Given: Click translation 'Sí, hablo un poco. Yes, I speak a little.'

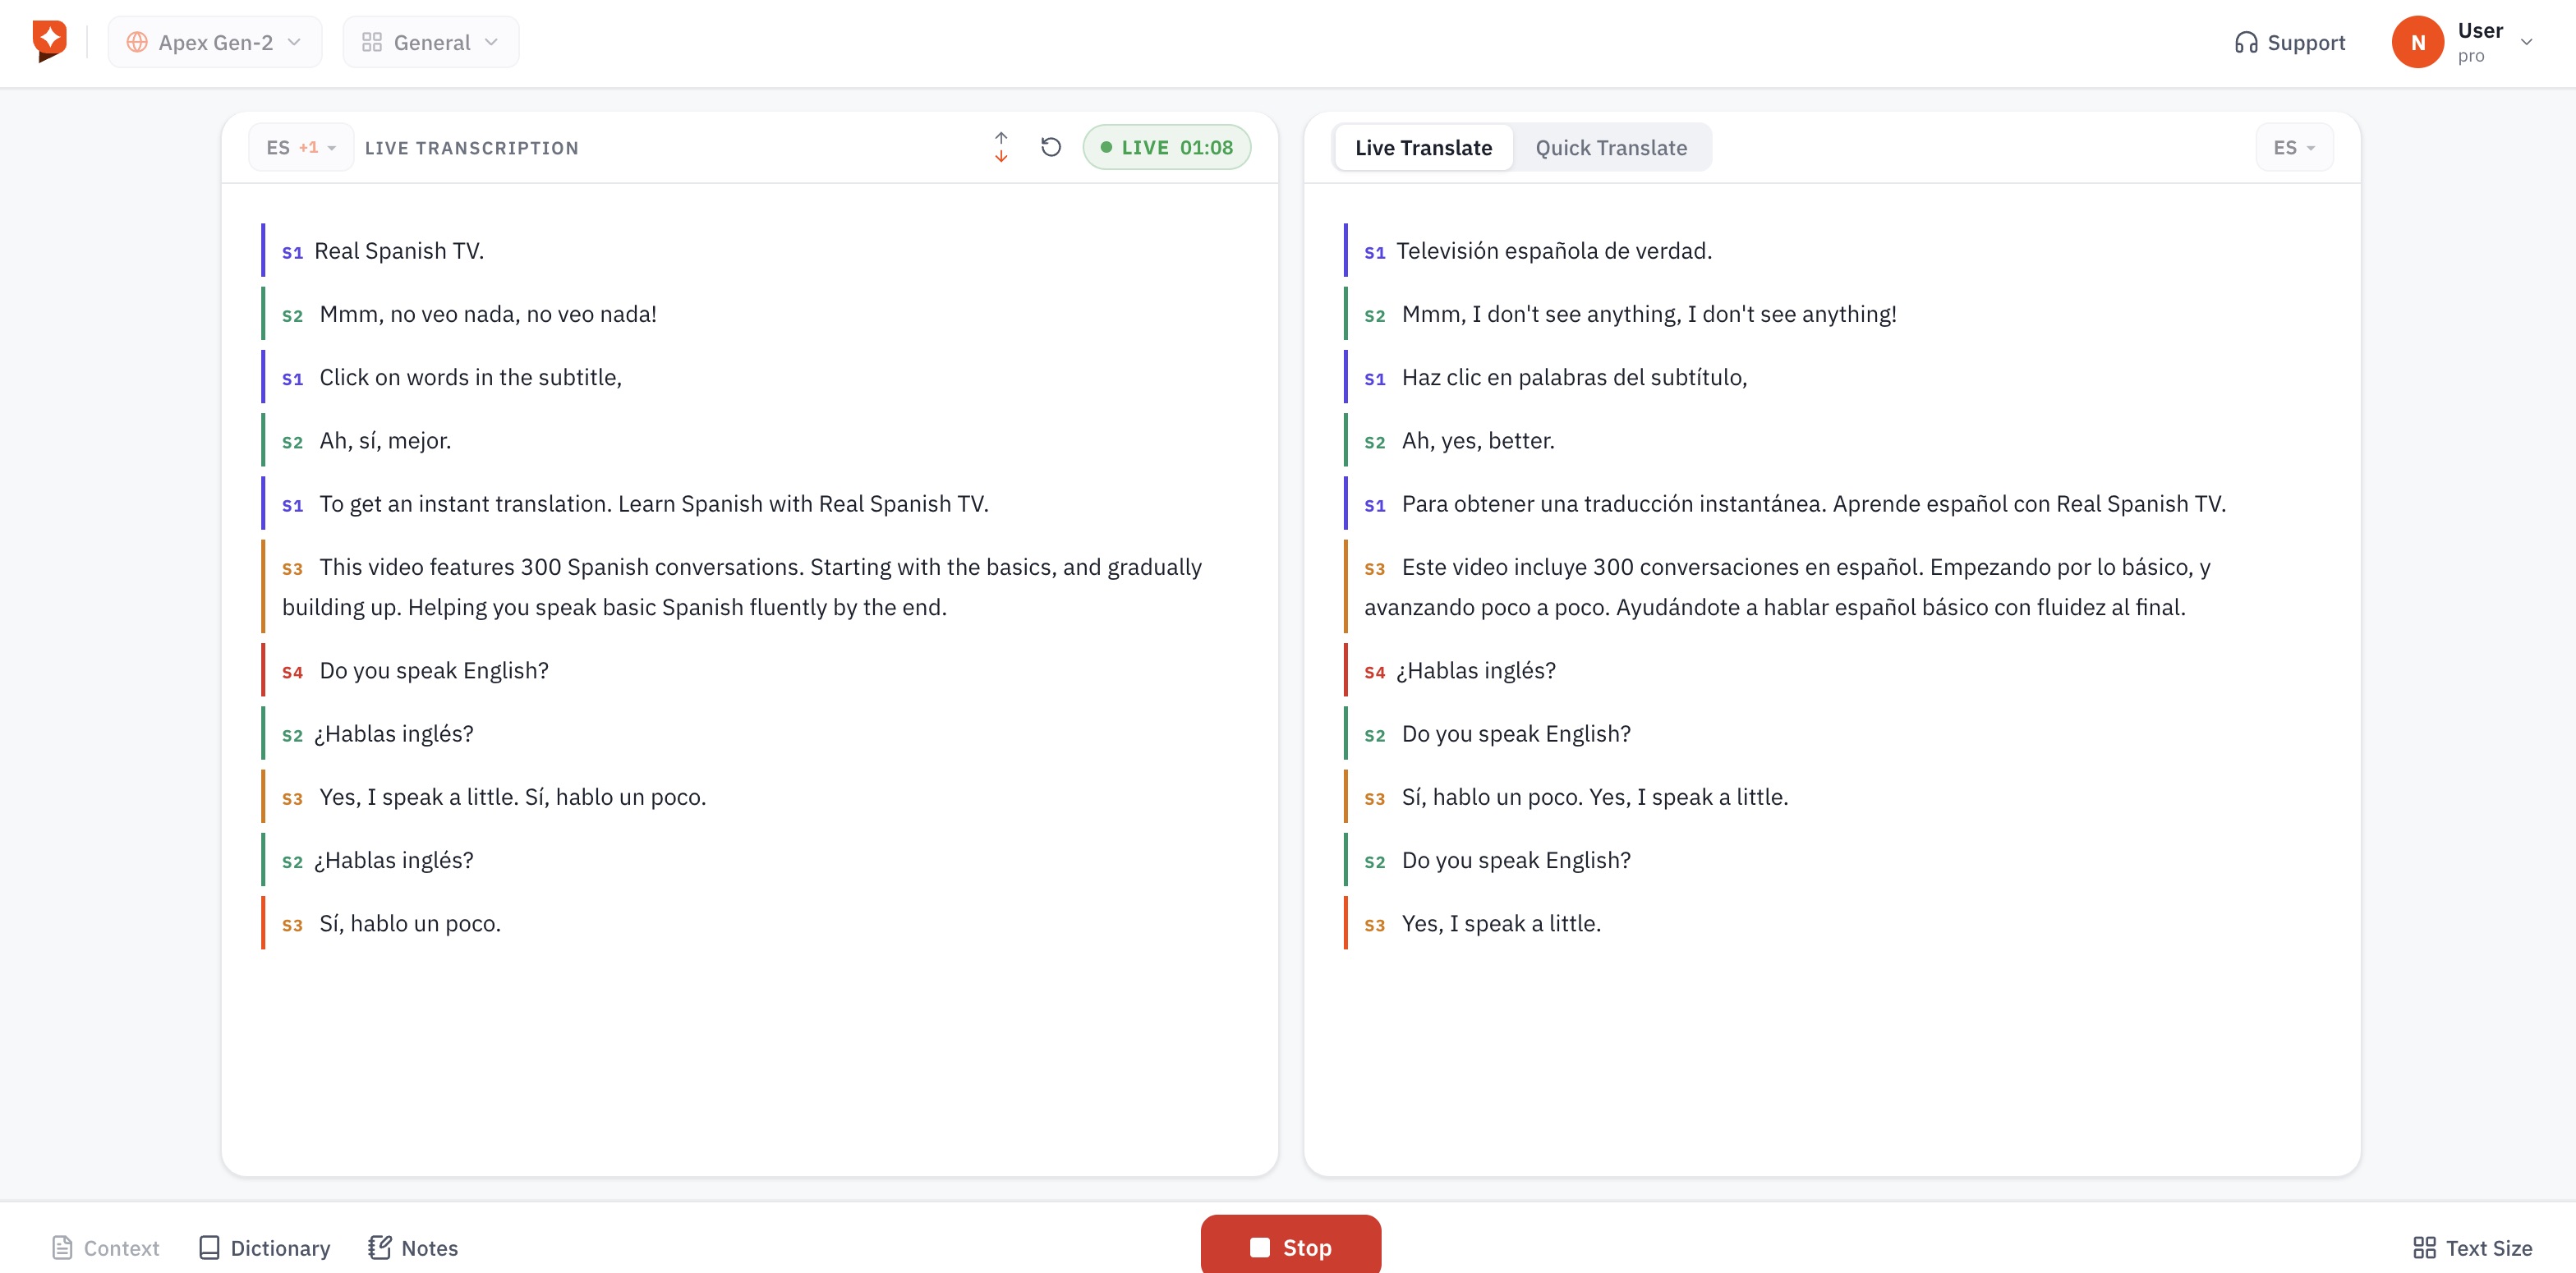Looking at the screenshot, I should pyautogui.click(x=1595, y=797).
